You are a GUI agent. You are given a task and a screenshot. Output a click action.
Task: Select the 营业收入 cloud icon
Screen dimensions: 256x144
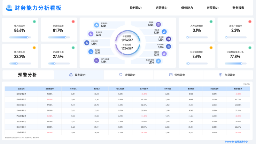click(x=96, y=25)
